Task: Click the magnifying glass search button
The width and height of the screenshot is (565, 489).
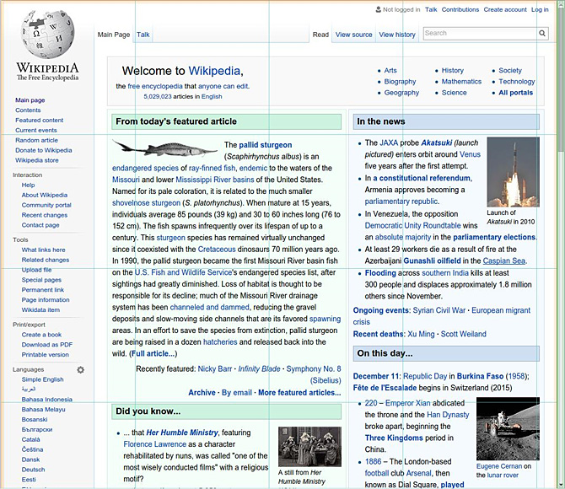Action: click(x=542, y=34)
